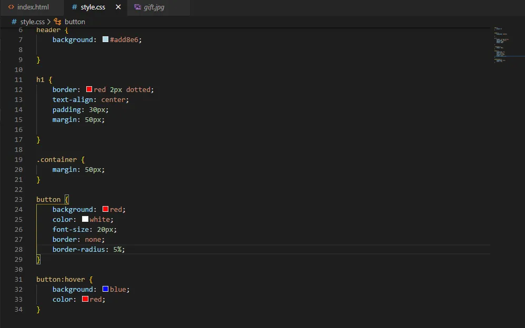The width and height of the screenshot is (525, 328).
Task: Open the white color swatch on line 25
Action: (x=85, y=219)
